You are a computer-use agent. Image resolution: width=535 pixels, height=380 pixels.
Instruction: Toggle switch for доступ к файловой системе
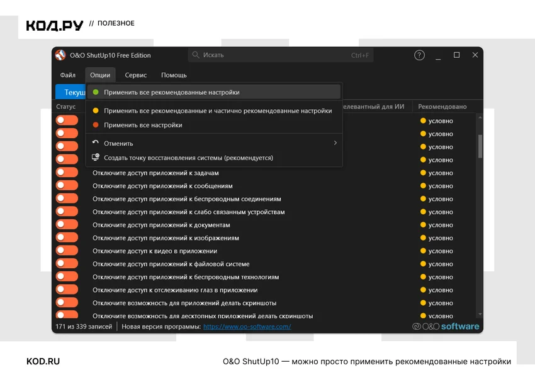tap(67, 263)
